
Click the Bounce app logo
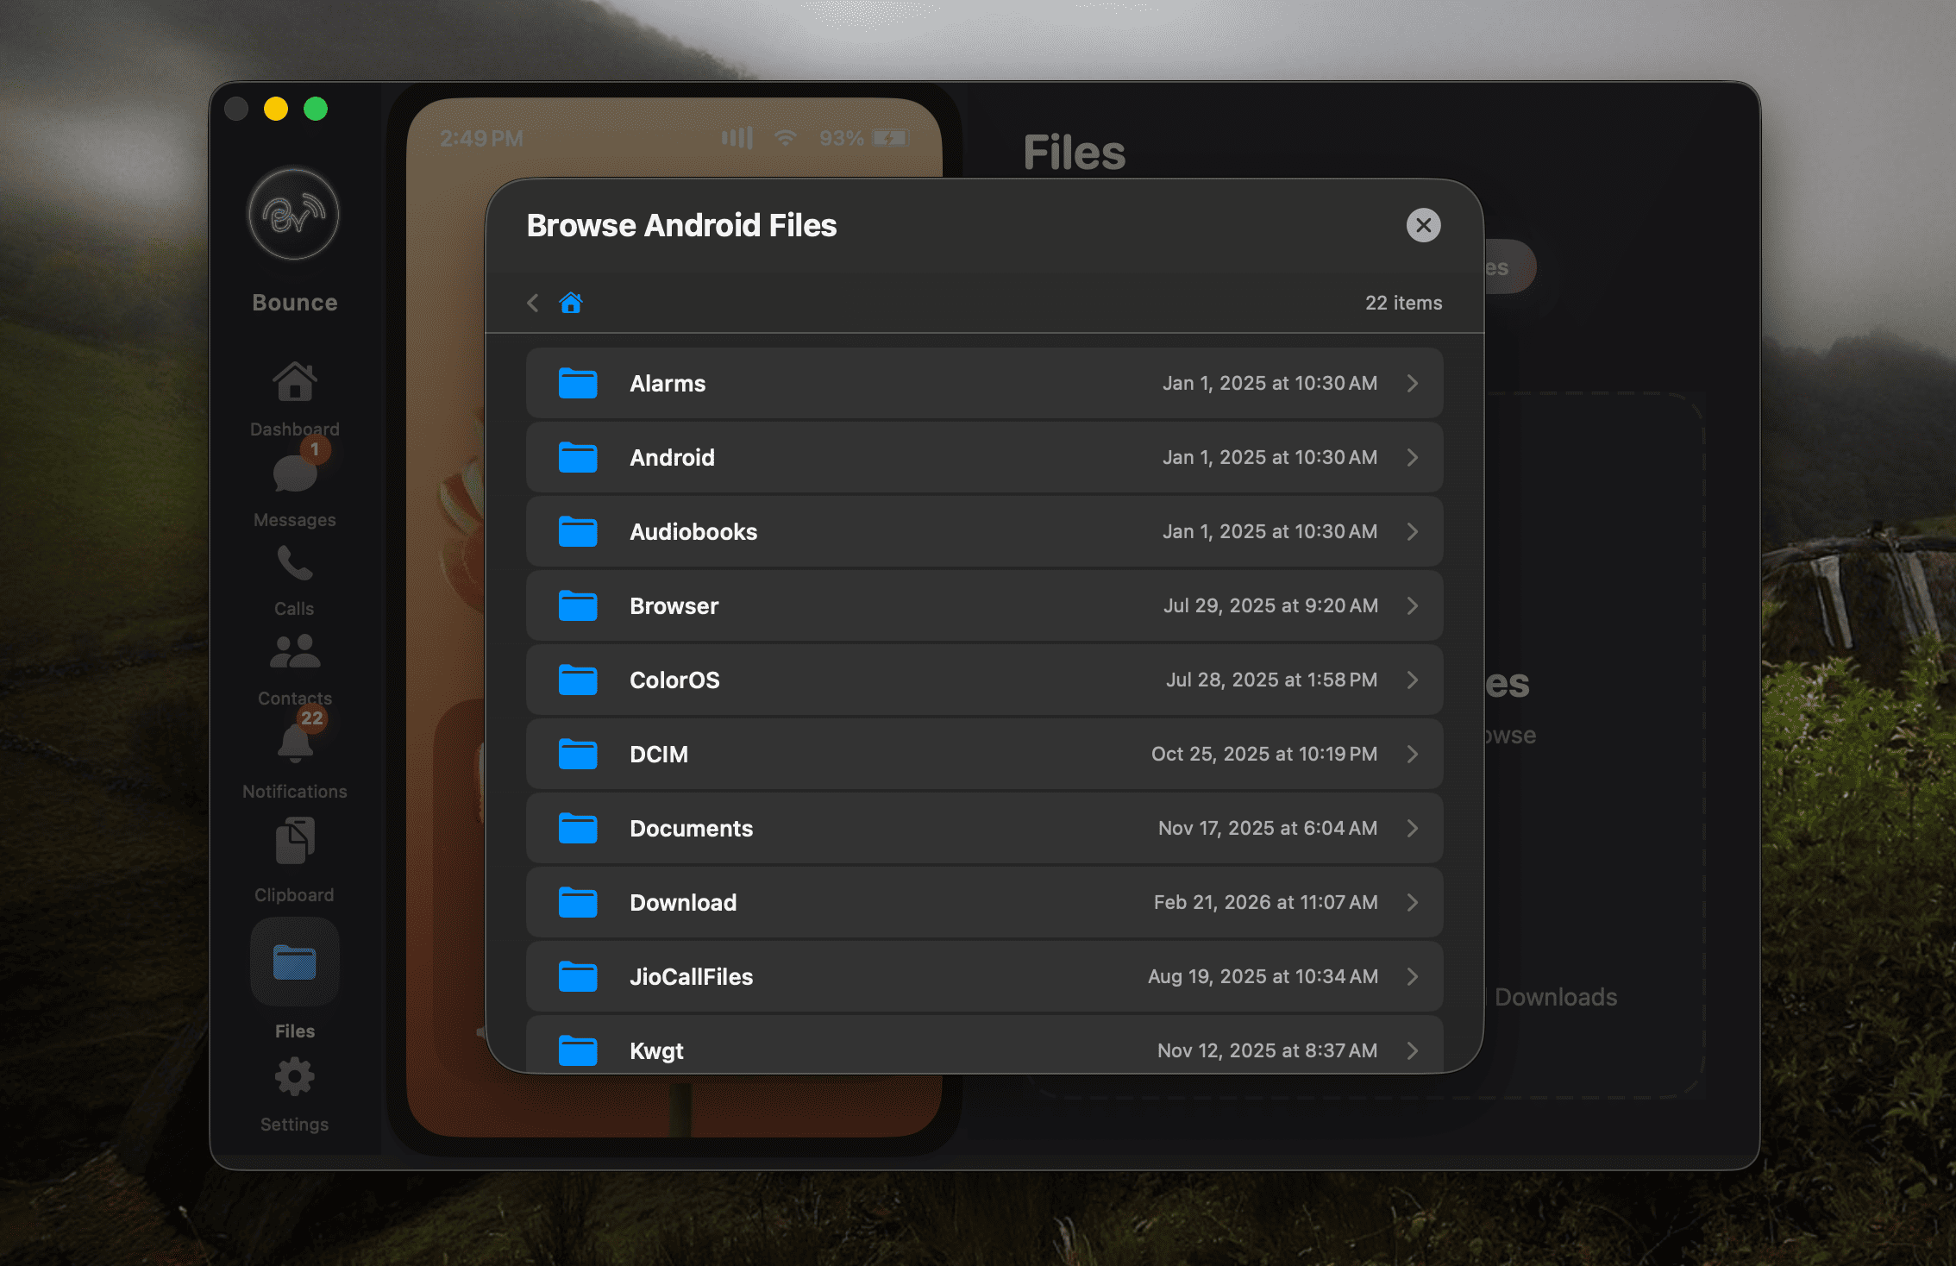pyautogui.click(x=292, y=216)
